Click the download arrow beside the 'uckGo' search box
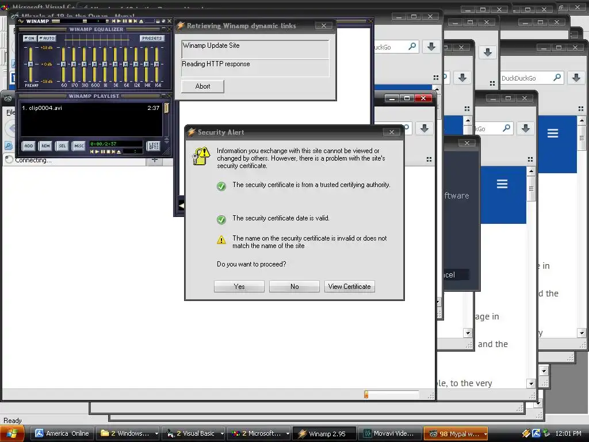589x442 pixels. click(431, 47)
